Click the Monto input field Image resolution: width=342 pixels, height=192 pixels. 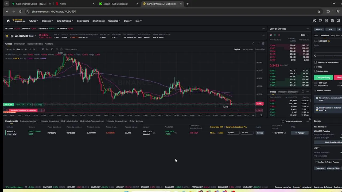coord(328,50)
